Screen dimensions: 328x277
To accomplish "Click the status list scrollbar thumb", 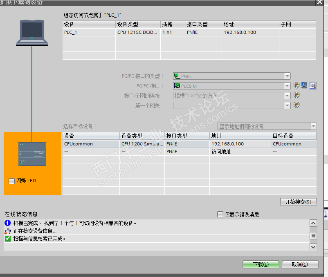I will coord(313,236).
